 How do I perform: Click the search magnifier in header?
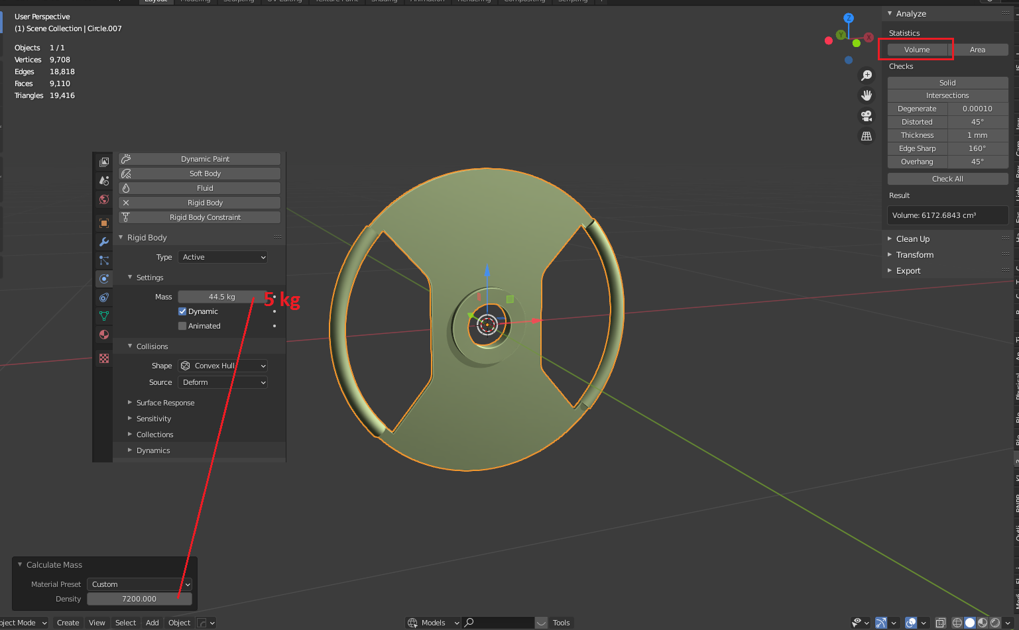point(469,623)
